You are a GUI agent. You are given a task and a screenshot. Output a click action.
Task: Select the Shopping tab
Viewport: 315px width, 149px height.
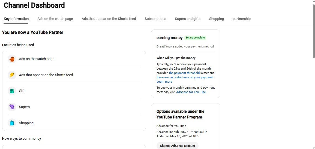point(216,19)
